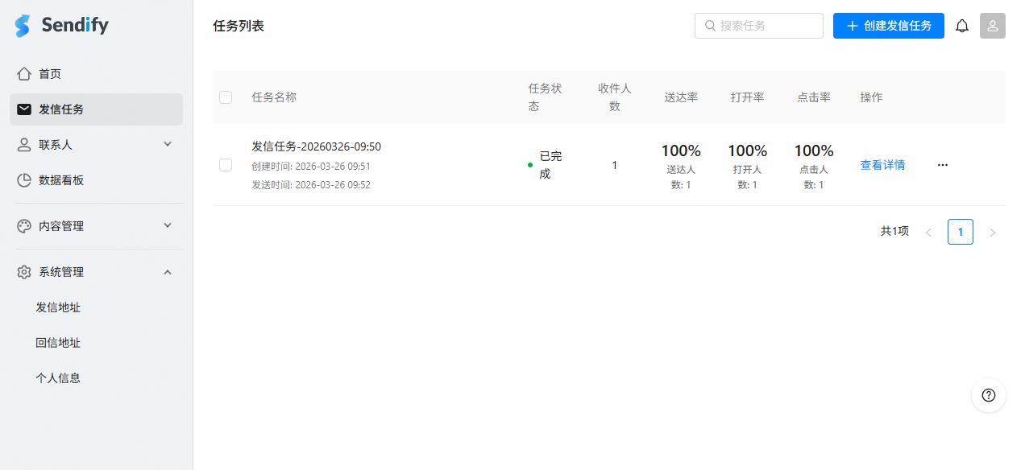Expand the 联系人 submenu chevron

click(168, 145)
